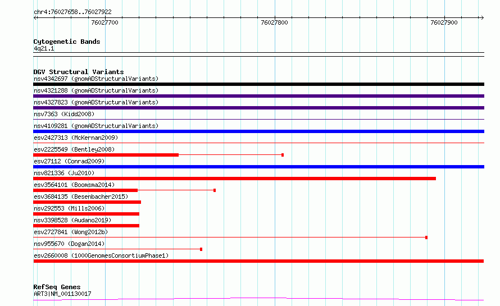
Task: Click the red bar of nsv821336
Action: [x=234, y=179]
